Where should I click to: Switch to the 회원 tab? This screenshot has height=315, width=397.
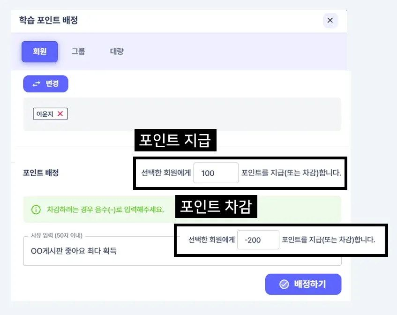click(39, 52)
